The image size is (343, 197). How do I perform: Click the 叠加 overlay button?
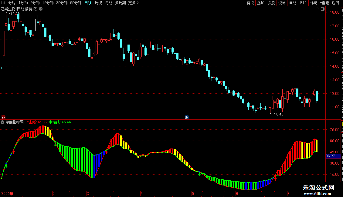pyautogui.click(x=261, y=3)
